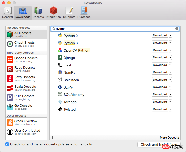This screenshot has height=152, width=186.
Task: Select the Cocoa Docsets icon
Action: pyautogui.click(x=10, y=60)
